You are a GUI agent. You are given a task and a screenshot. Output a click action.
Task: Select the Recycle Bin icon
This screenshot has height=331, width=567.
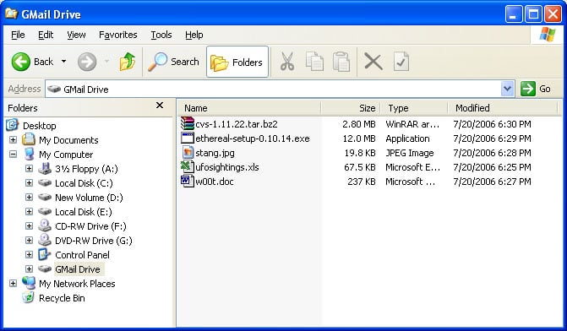[x=28, y=297]
